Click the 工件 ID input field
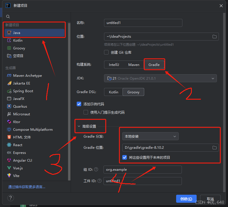Screen dimensions: 228x207 142,181
